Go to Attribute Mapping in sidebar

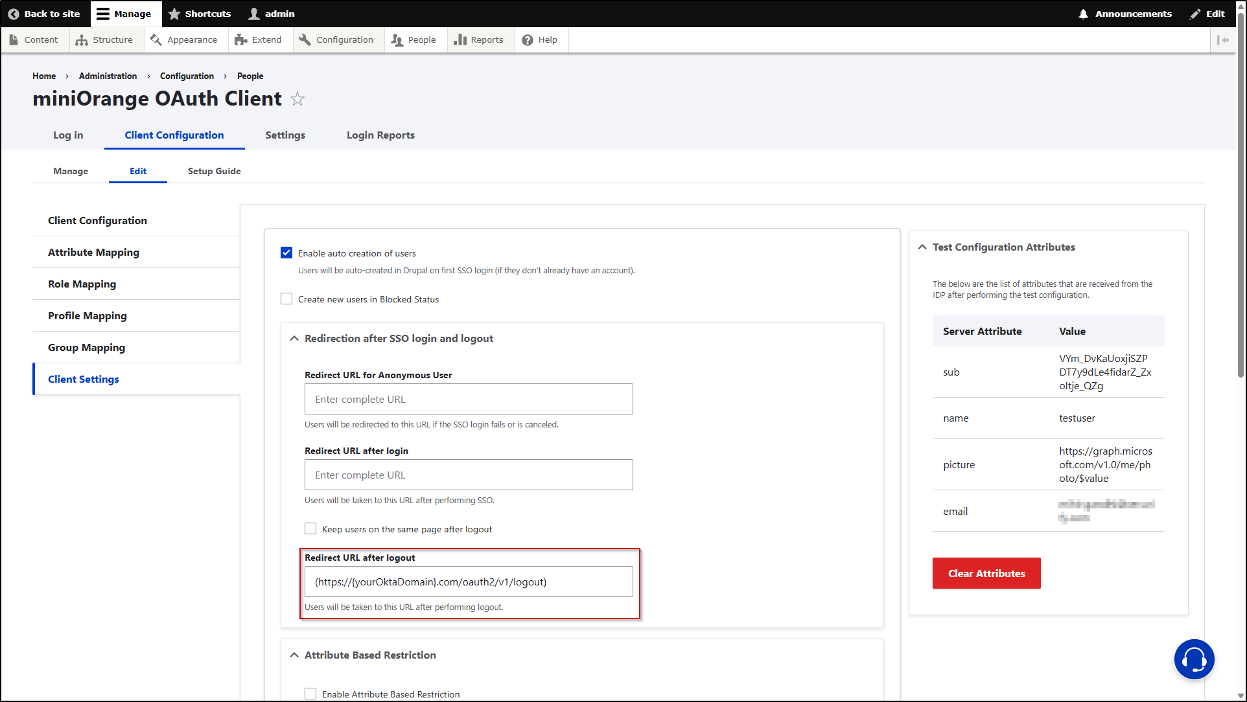click(93, 252)
